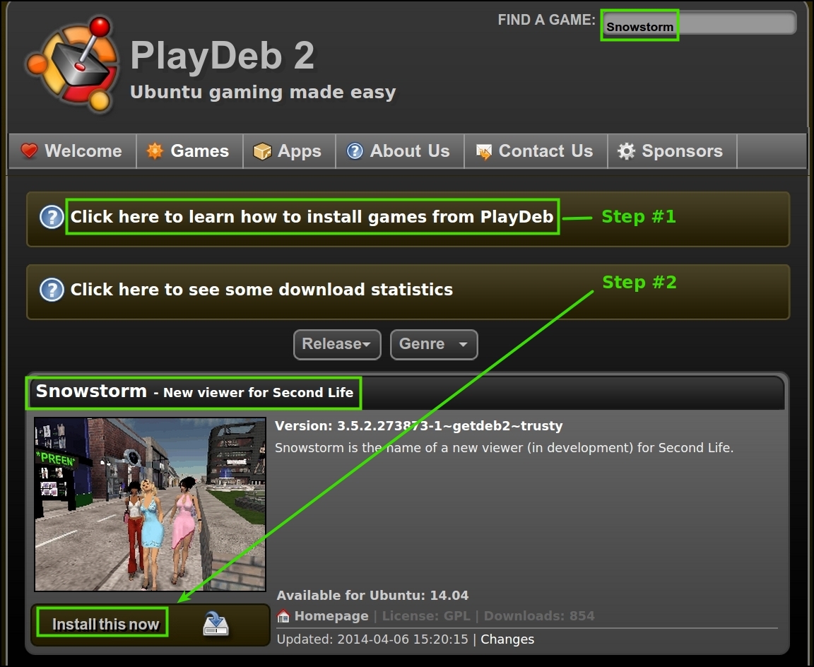Click the envelope icon beside Contact Us
This screenshot has height=667, width=814.
[484, 152]
